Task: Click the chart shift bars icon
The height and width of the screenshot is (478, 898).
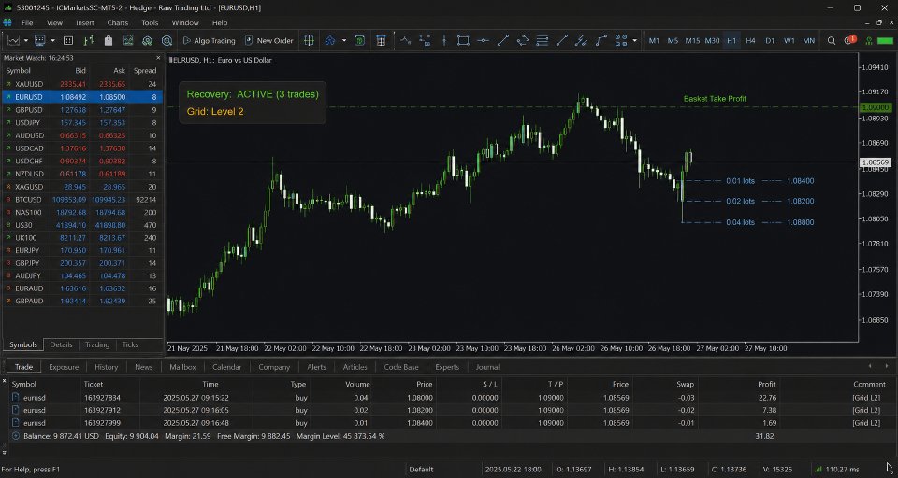Action: (309, 40)
